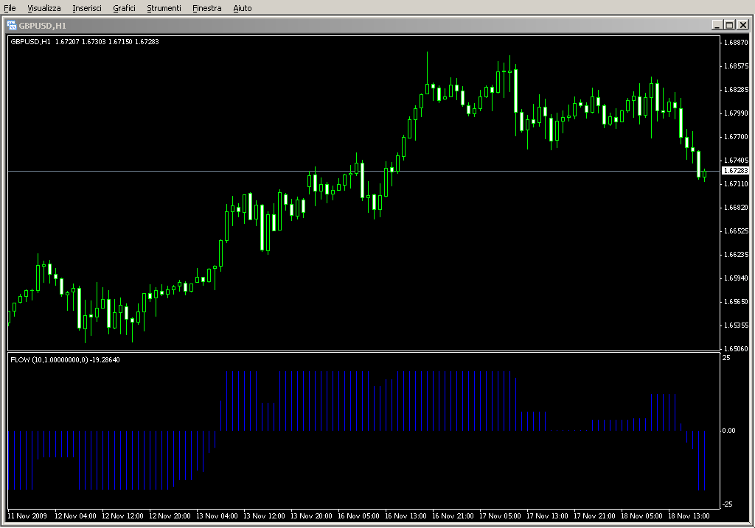Open the Strumenti menu
This screenshot has height=528, width=755.
tap(164, 8)
